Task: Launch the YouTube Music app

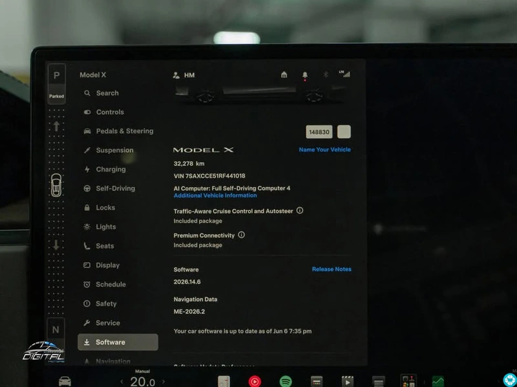Action: (x=255, y=381)
